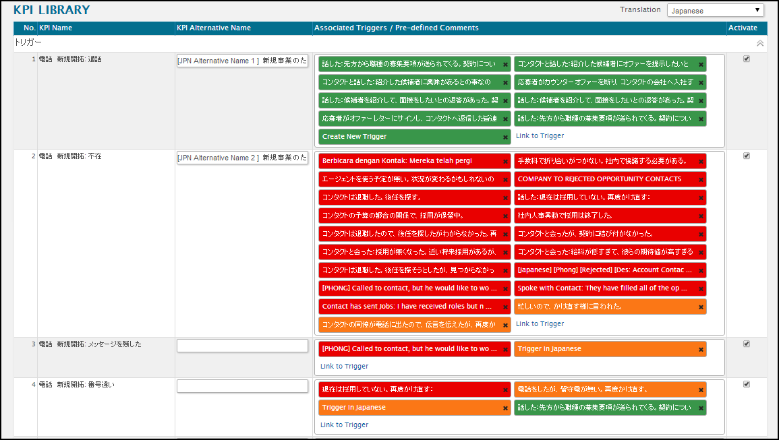Click KPI name '電話 新規開拓: 不在'
The width and height of the screenshot is (779, 440).
(x=70, y=156)
